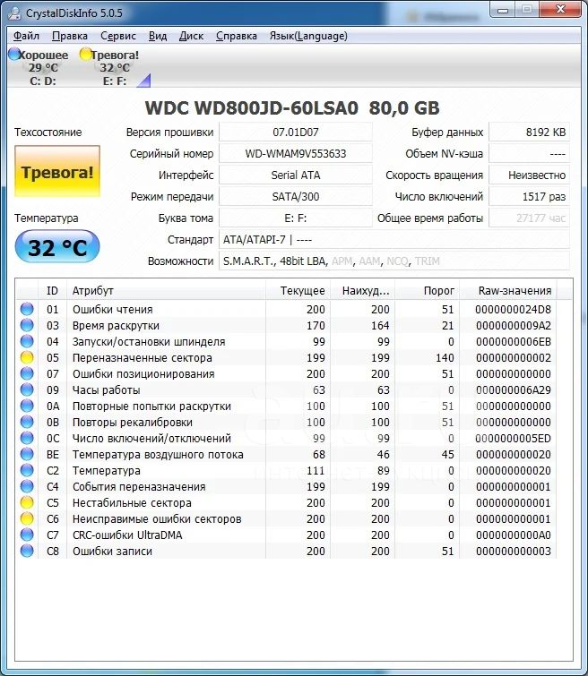Image resolution: width=588 pixels, height=676 pixels.
Task: Click the blue status icon for attribute 04
Action: tap(27, 341)
